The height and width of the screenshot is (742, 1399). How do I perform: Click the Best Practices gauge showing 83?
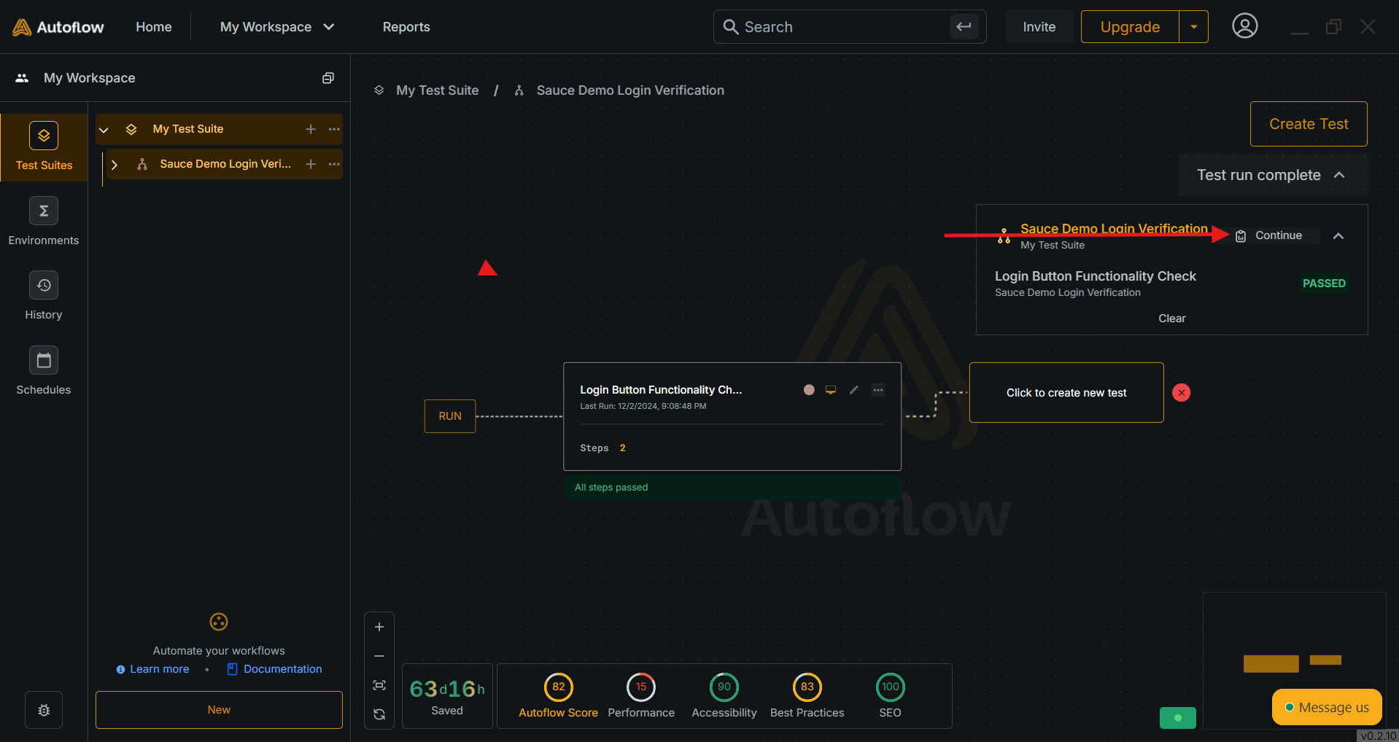[x=807, y=687]
